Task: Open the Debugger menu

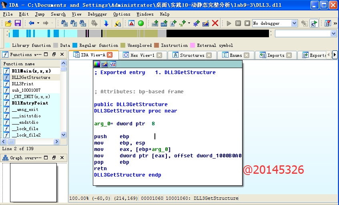Action: tap(97, 14)
